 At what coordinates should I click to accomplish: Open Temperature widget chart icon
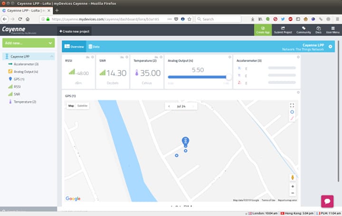click(156, 57)
